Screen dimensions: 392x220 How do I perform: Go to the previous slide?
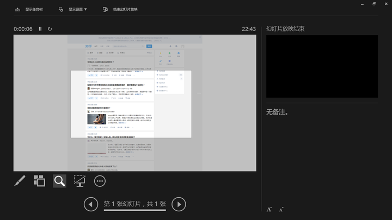[x=91, y=204]
